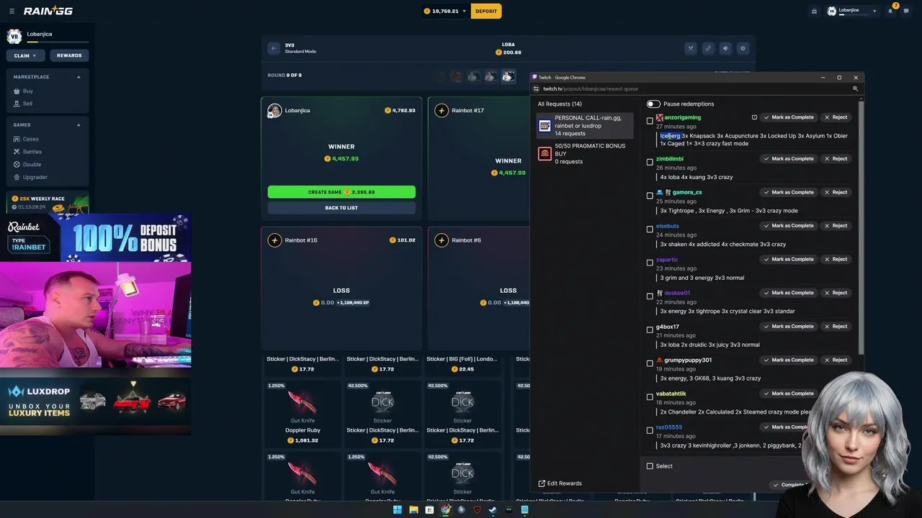922x518 pixels.
Task: Check the box for gamora_cs's request
Action: click(x=650, y=196)
